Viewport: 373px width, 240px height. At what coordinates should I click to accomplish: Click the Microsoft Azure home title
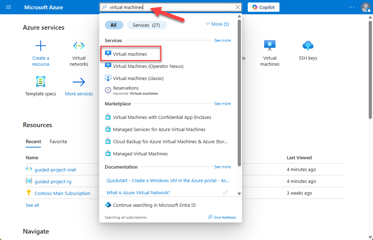click(x=44, y=7)
